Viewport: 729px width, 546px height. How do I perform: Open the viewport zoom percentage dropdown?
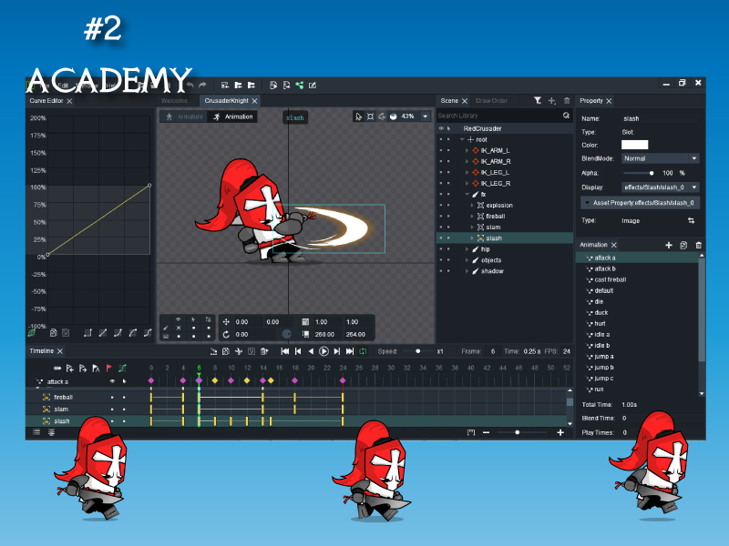425,116
